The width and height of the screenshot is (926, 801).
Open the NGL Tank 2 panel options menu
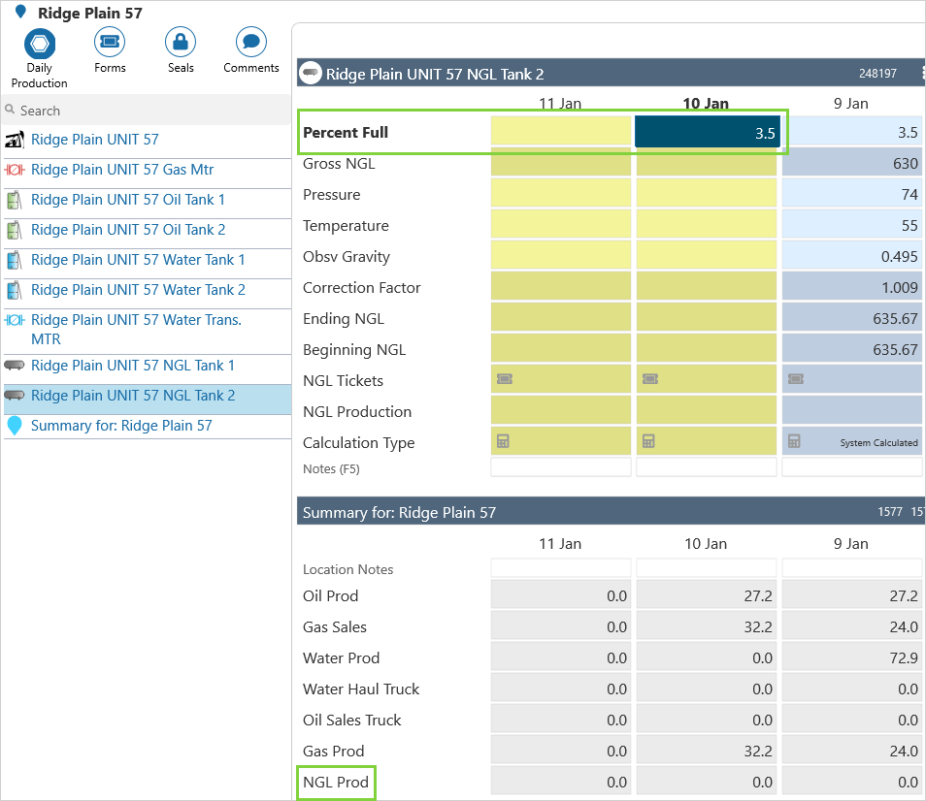920,73
